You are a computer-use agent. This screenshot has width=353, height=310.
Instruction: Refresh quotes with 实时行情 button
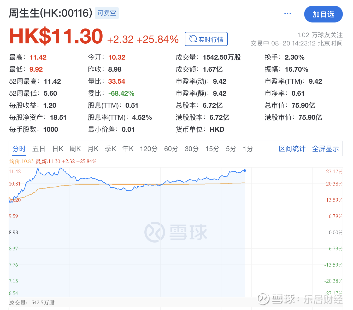click(x=206, y=39)
